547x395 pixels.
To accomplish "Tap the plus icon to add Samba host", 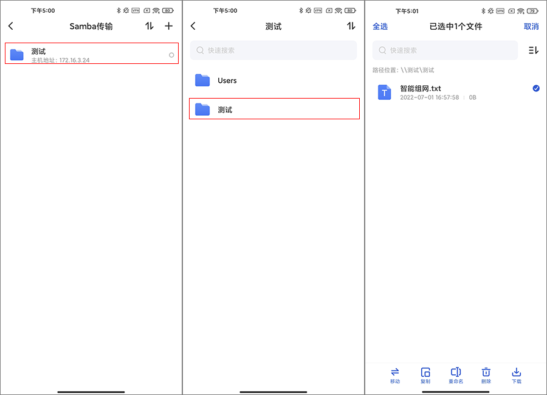I will point(169,26).
